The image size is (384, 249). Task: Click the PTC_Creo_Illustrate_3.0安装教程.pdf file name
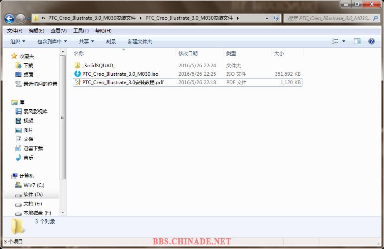[x=123, y=82]
